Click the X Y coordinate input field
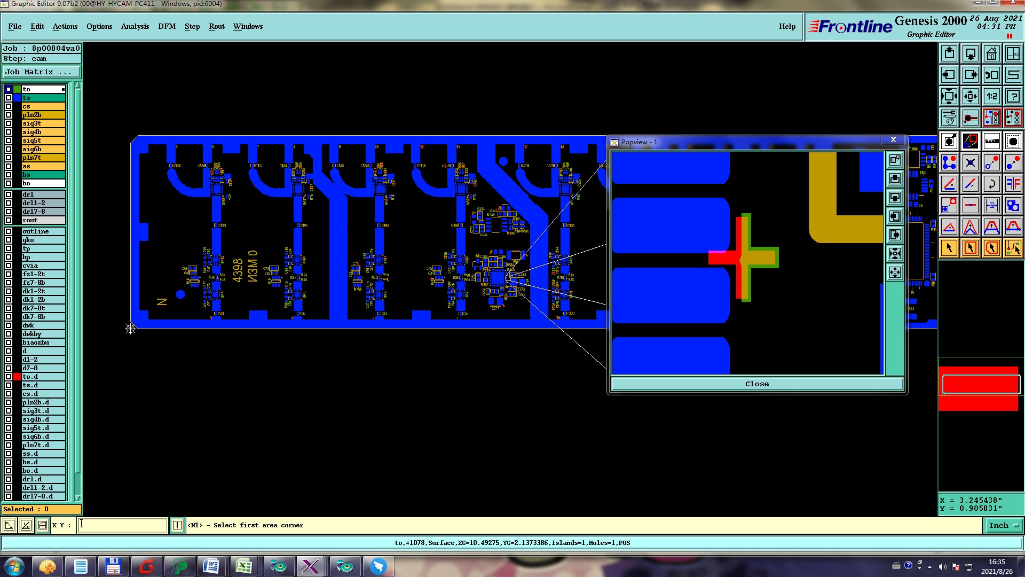Image resolution: width=1025 pixels, height=577 pixels. pyautogui.click(x=122, y=525)
